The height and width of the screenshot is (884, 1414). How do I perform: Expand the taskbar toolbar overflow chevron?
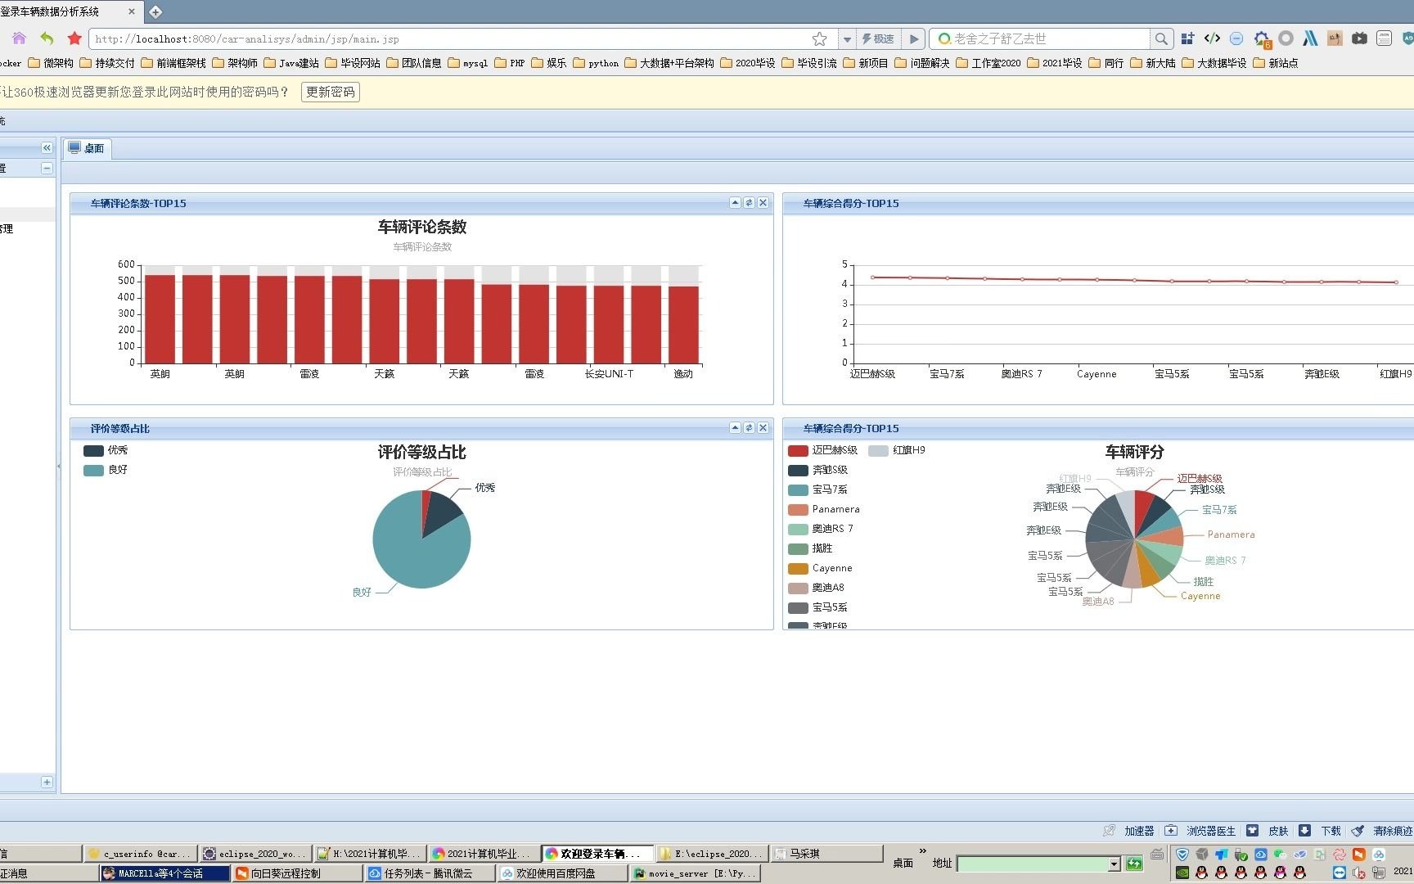click(x=923, y=851)
